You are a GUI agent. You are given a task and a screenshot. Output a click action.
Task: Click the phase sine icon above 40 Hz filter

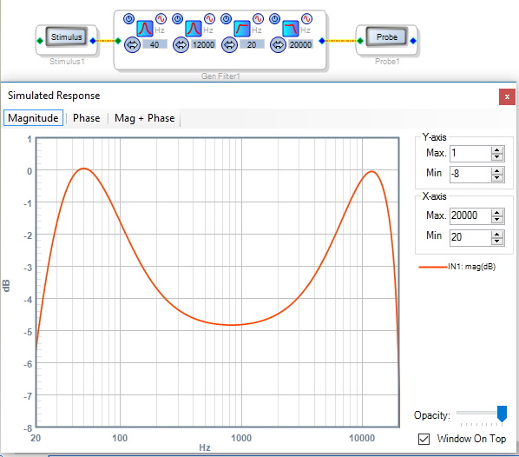[x=161, y=18]
